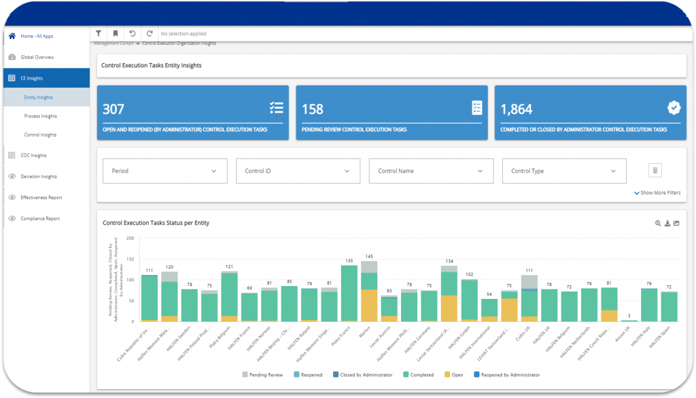This screenshot has height=398, width=696.
Task: Clear filters using the trash can icon
Action: coord(655,170)
